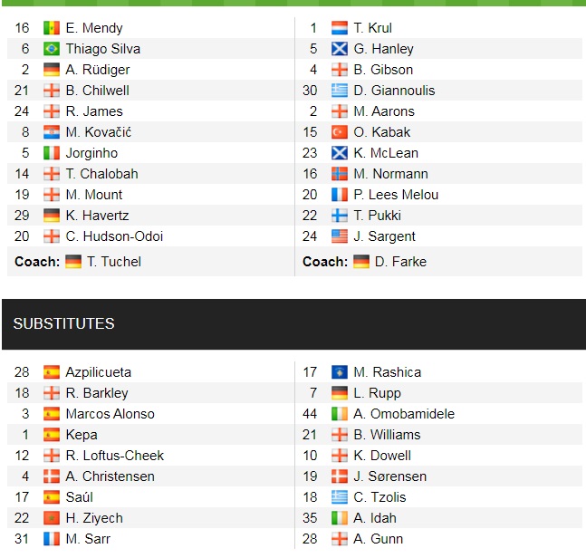Click the Norway flag next to M. Normann
This screenshot has height=558, width=586.
coord(340,174)
